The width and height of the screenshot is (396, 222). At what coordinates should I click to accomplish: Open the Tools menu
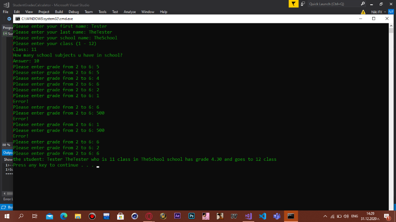[102, 12]
